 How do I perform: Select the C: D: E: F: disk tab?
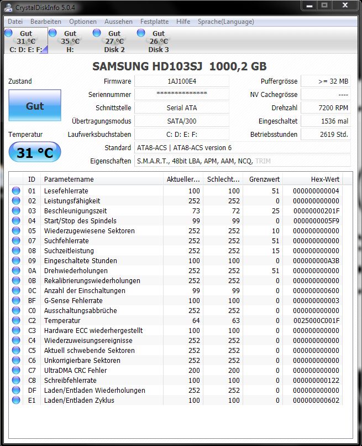pyautogui.click(x=26, y=41)
